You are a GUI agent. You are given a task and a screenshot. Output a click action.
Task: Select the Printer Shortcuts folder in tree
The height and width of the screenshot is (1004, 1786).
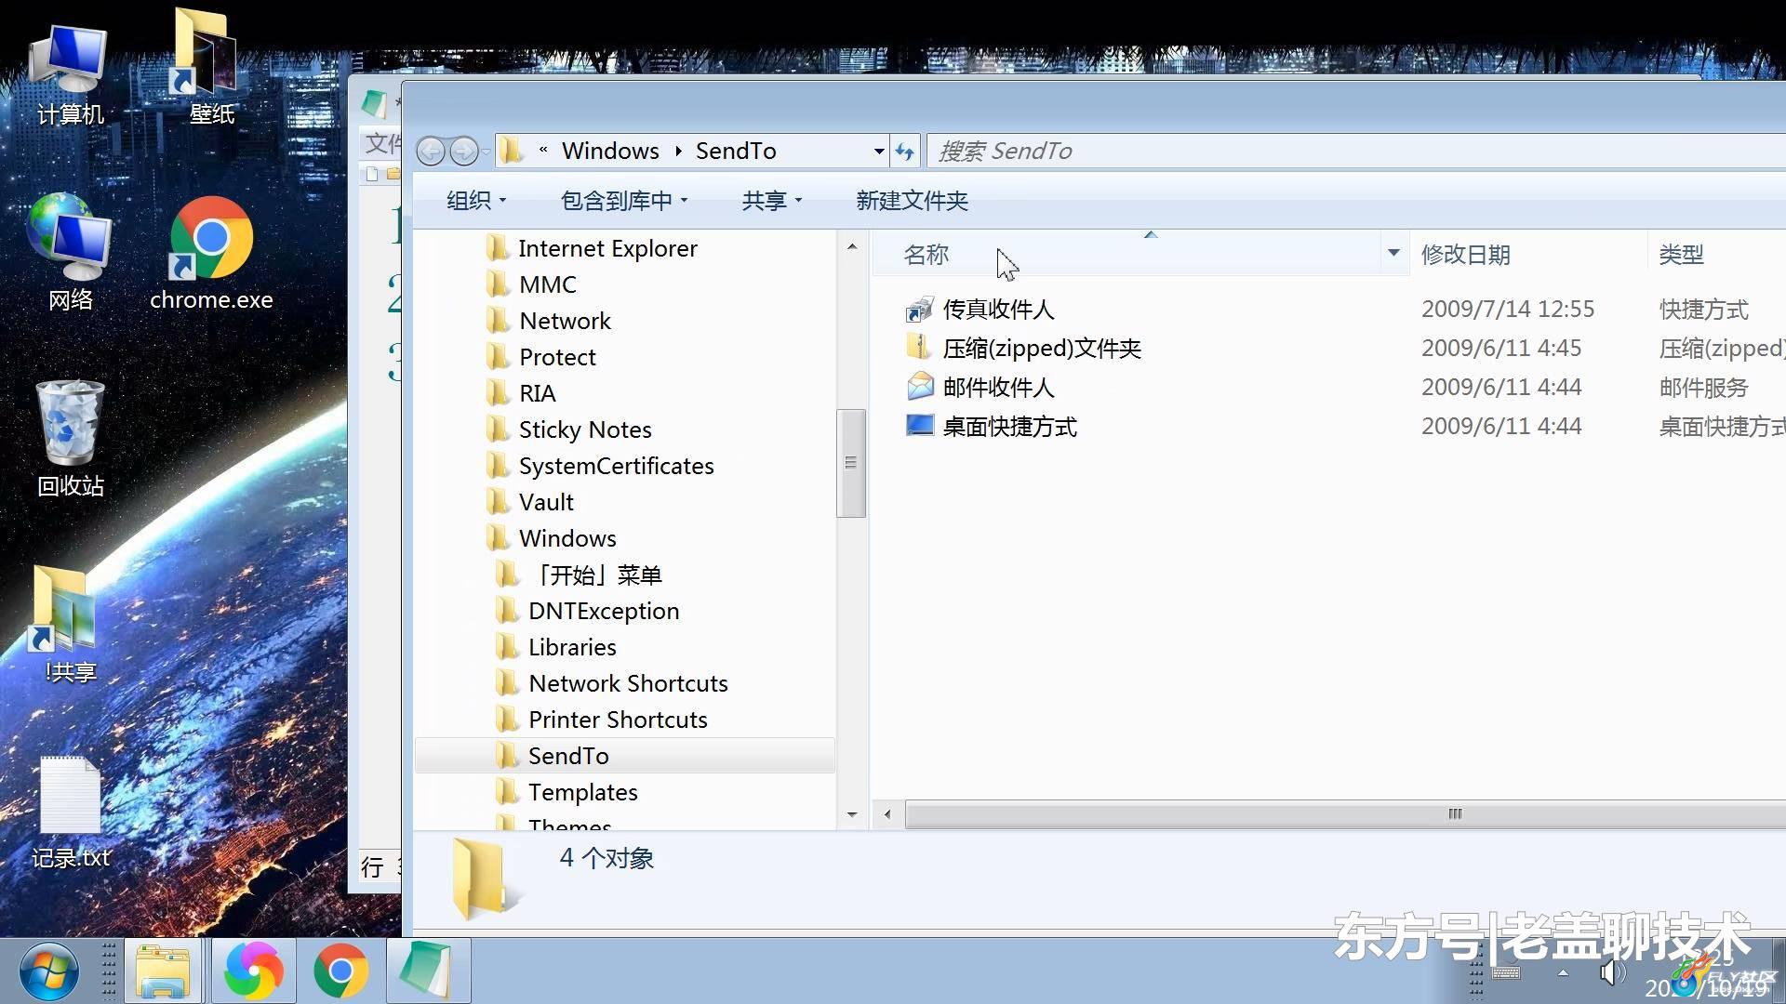618,720
